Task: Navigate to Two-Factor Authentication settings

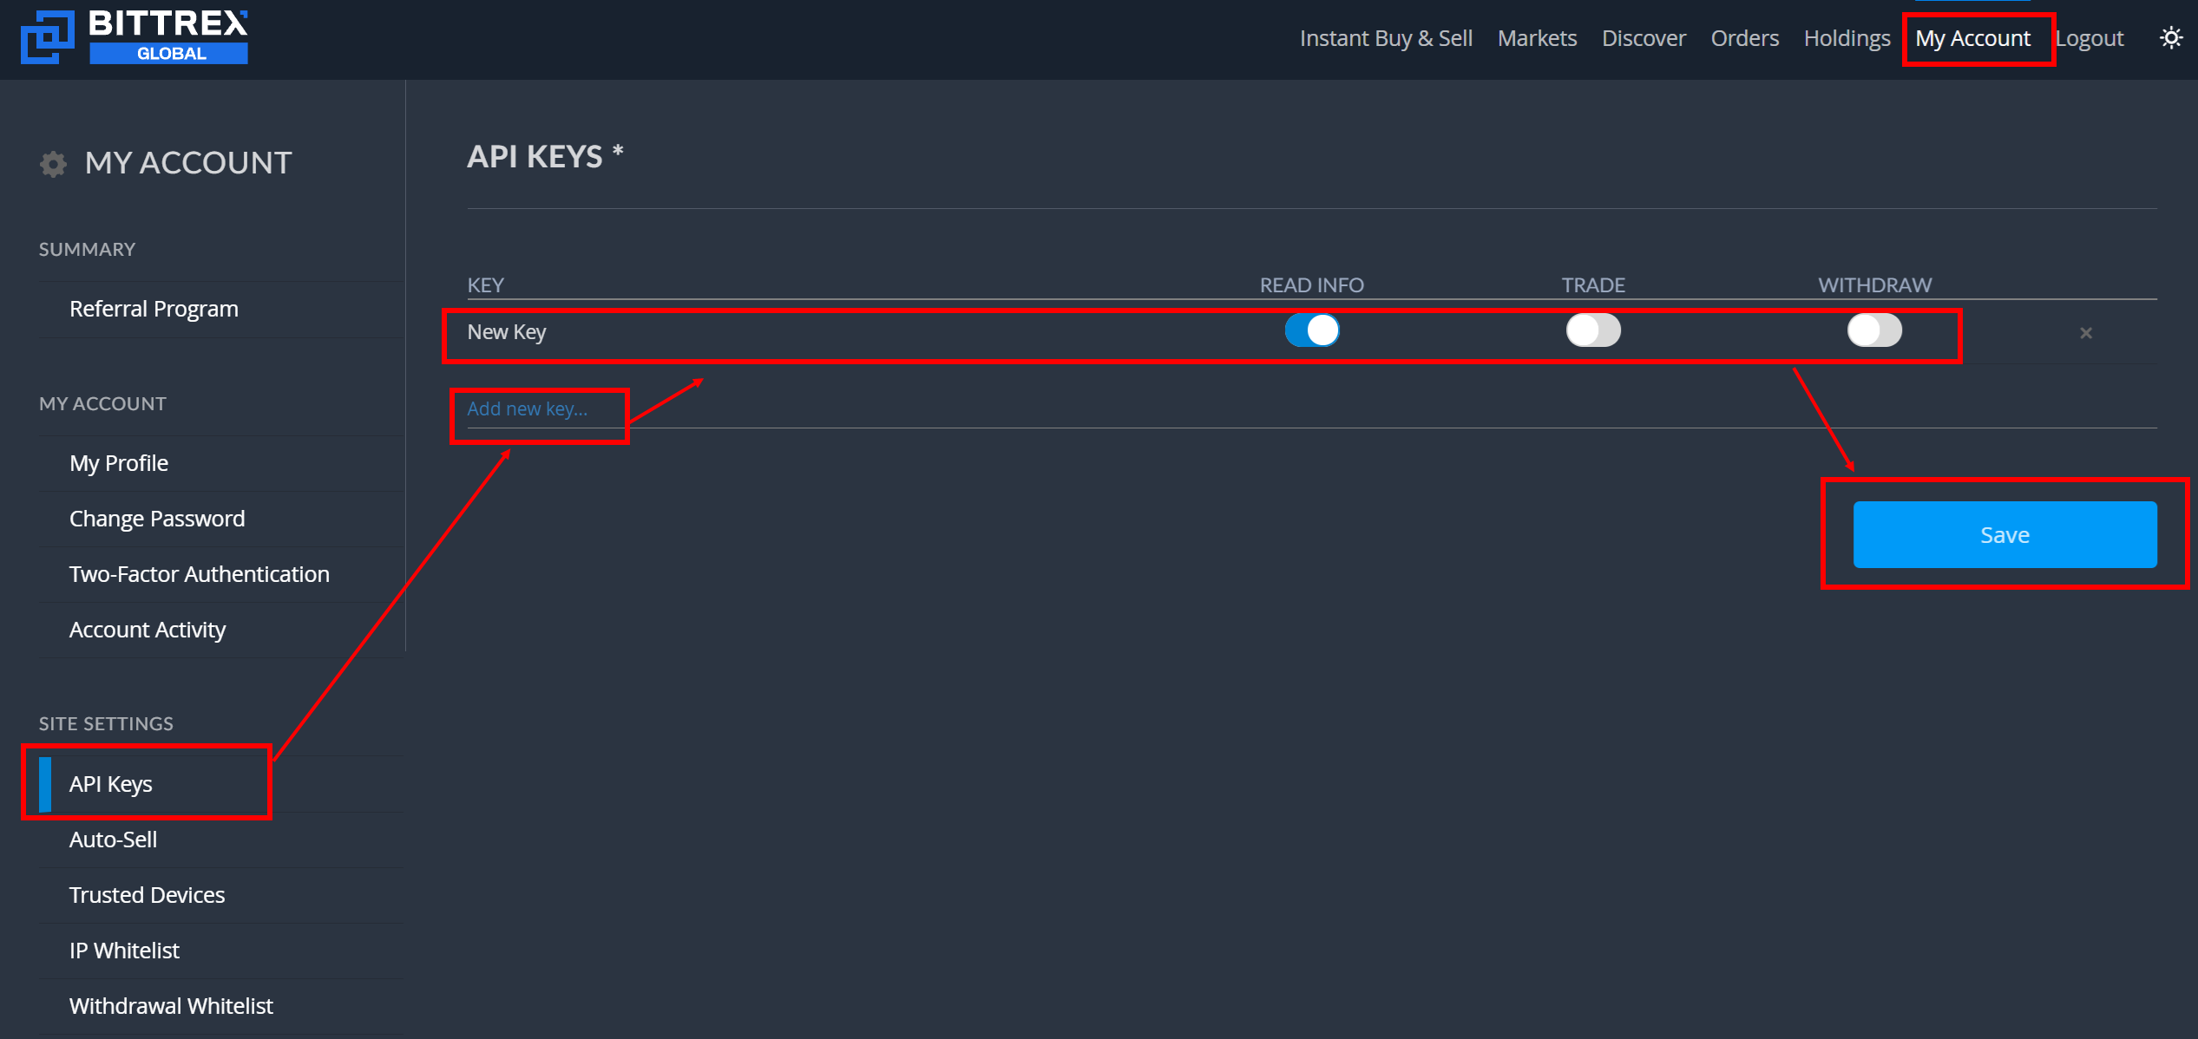Action: [x=199, y=574]
